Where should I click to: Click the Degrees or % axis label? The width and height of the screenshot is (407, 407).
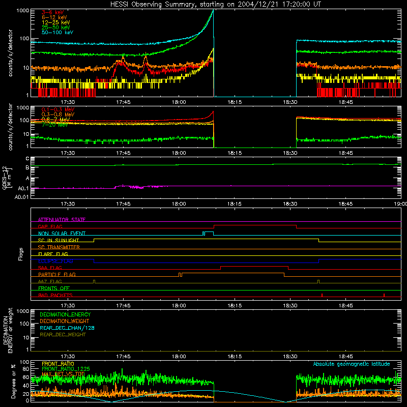13,381
